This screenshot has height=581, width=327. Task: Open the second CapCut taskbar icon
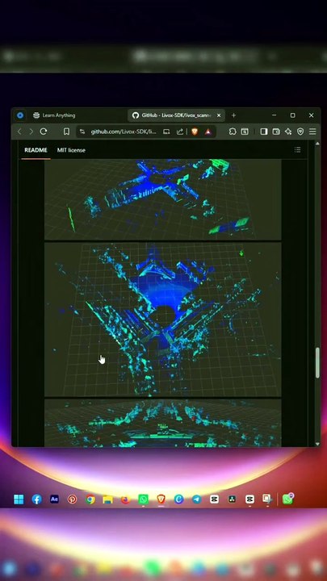pyautogui.click(x=249, y=499)
